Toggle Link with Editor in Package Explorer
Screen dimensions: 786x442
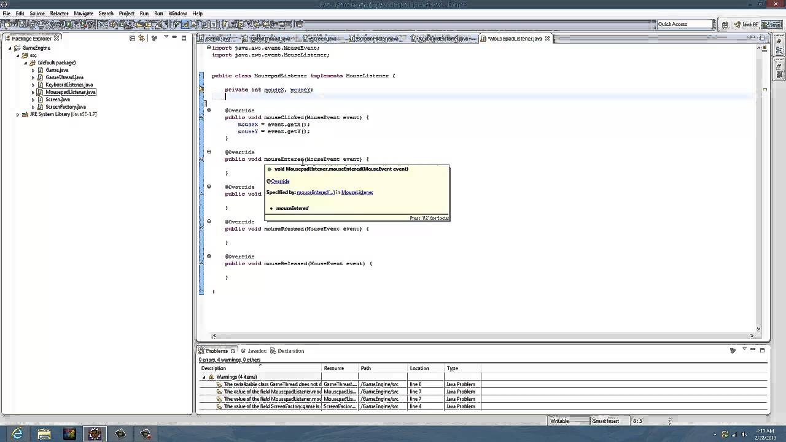pos(141,38)
